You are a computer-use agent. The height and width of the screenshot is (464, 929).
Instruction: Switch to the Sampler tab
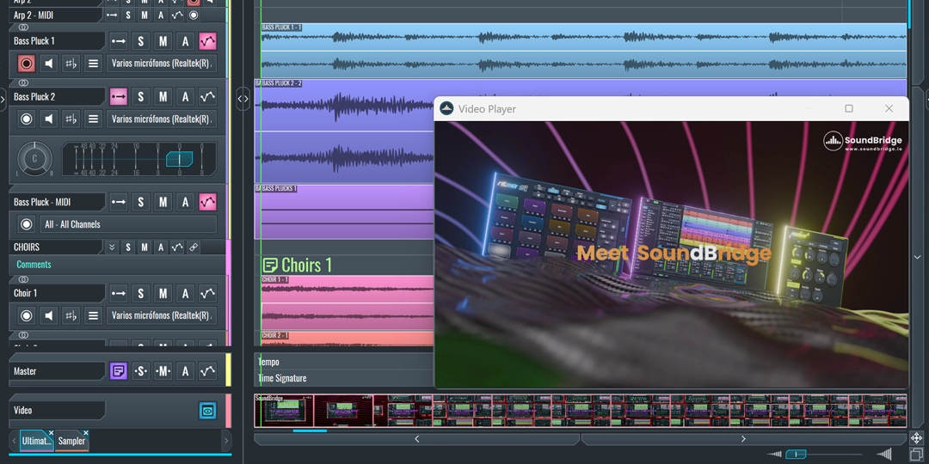[x=71, y=441]
